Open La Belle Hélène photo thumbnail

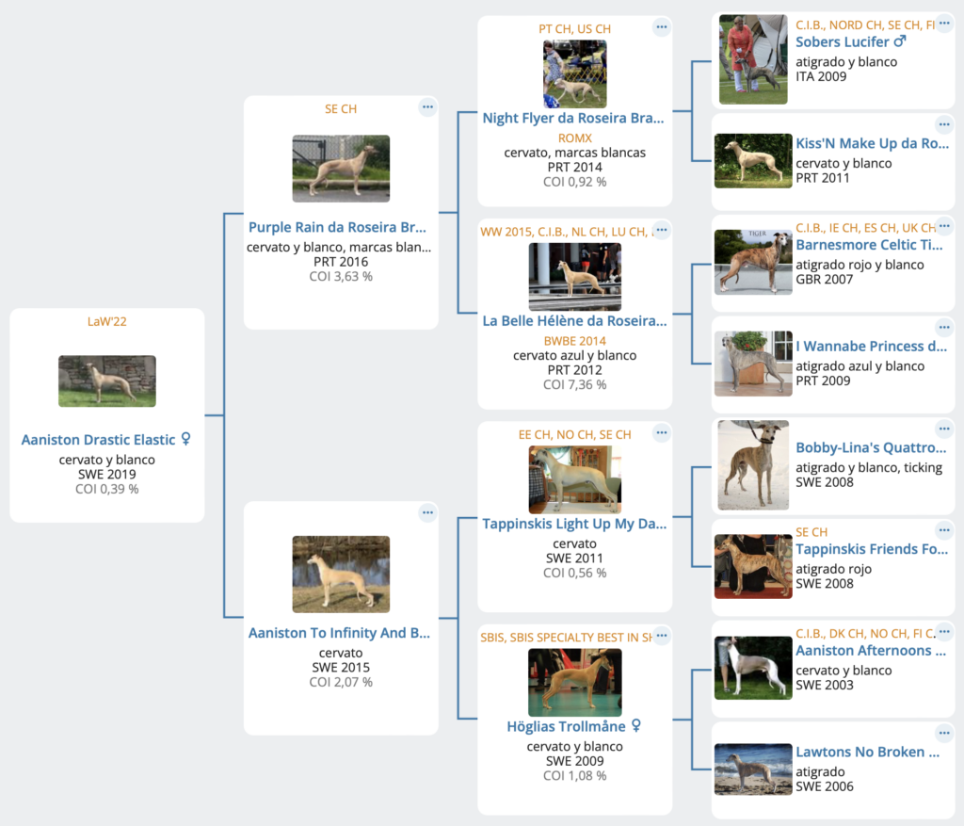575,277
